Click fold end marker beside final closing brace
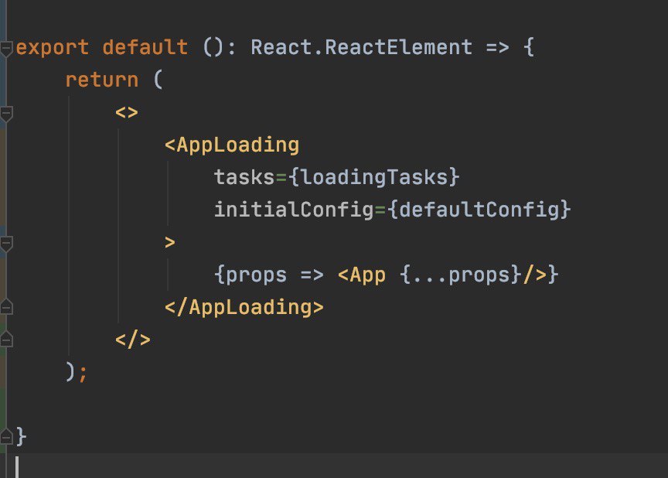668x478 pixels. click(x=6, y=437)
